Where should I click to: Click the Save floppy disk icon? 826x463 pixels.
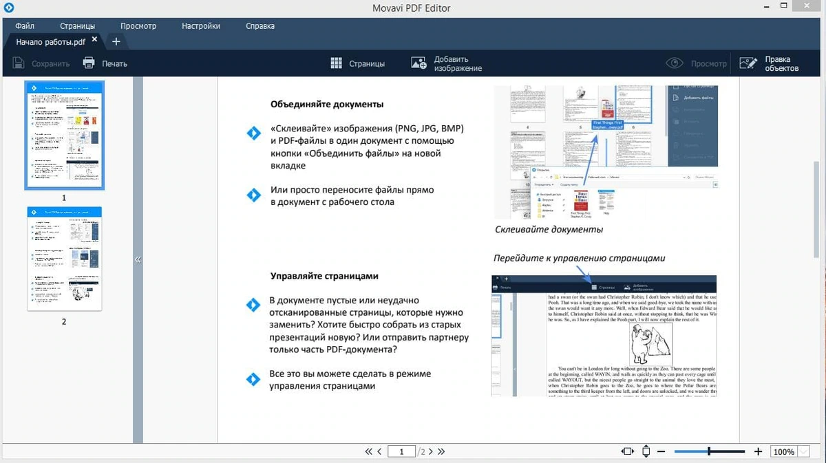tap(19, 63)
